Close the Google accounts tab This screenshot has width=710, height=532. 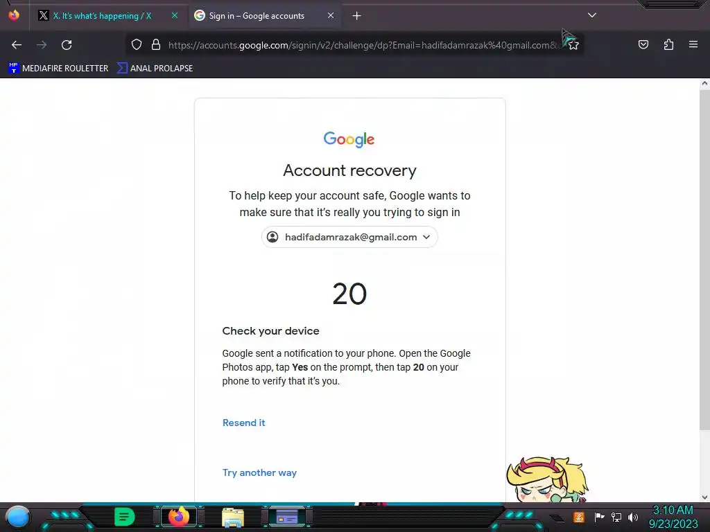[x=331, y=15]
